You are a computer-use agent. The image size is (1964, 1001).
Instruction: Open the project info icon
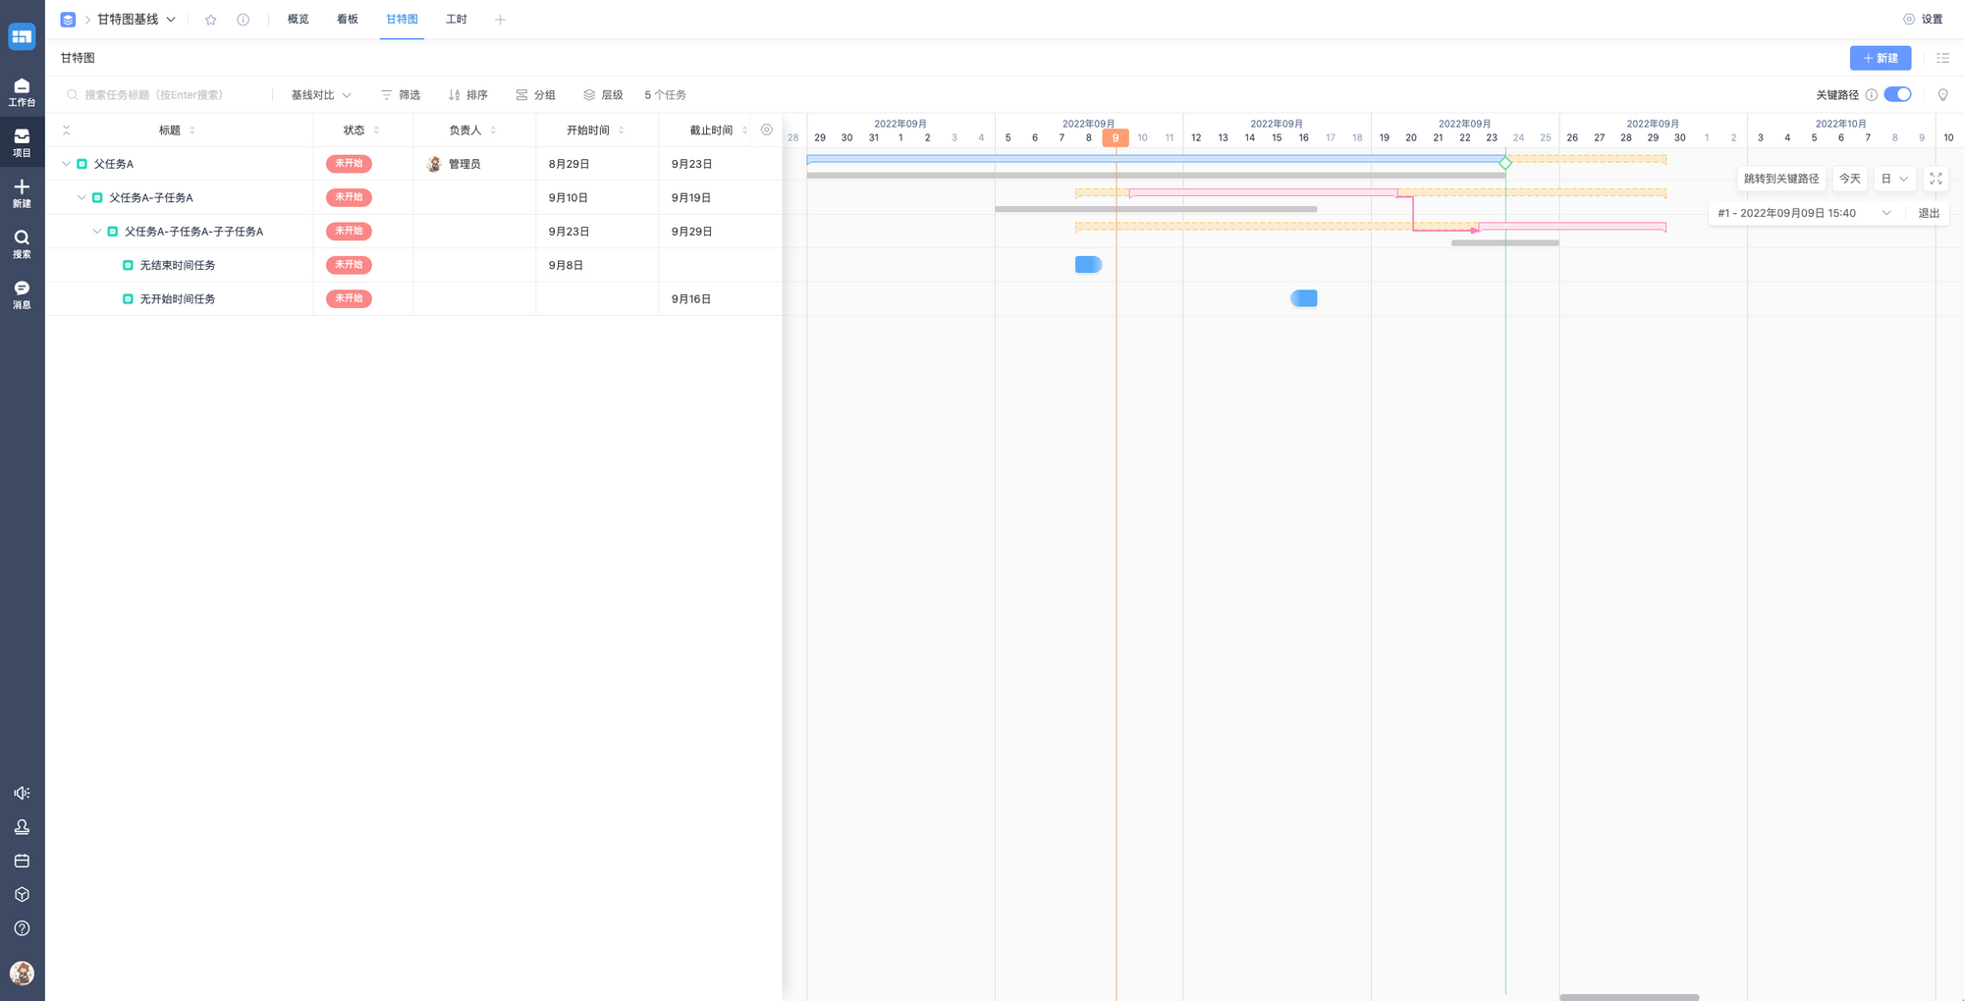tap(243, 20)
